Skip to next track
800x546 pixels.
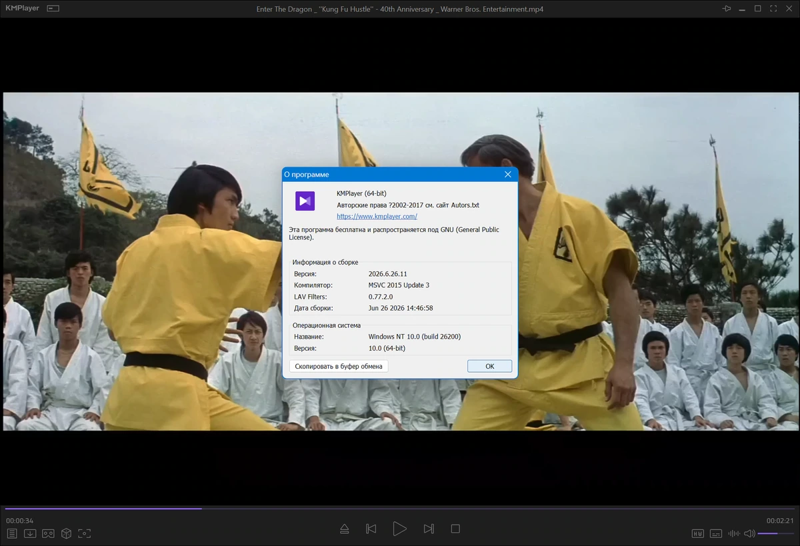[429, 529]
